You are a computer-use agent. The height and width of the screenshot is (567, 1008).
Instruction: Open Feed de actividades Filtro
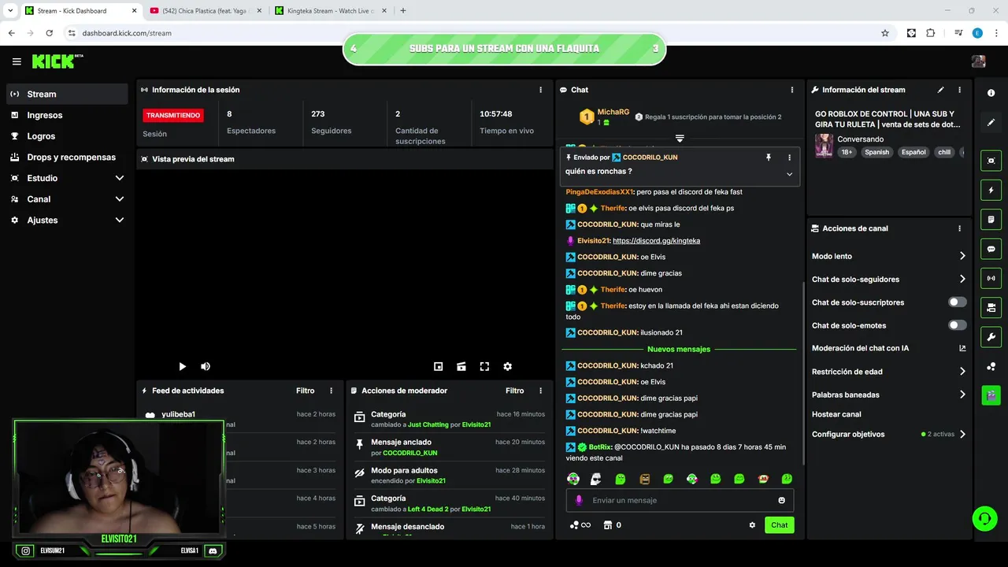(305, 391)
